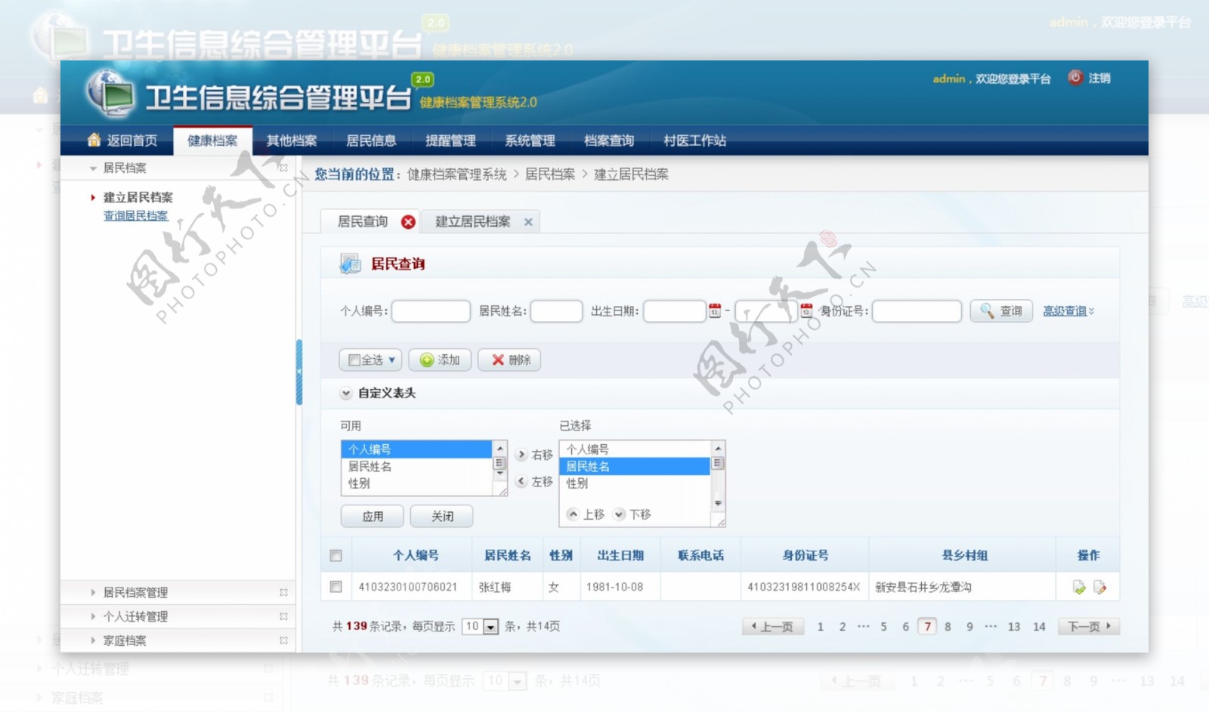Open the start date calendar picker

[715, 310]
